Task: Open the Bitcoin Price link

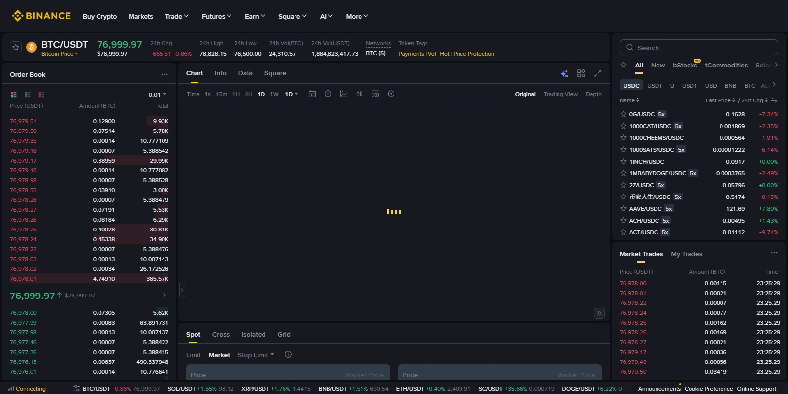Action: coord(59,54)
